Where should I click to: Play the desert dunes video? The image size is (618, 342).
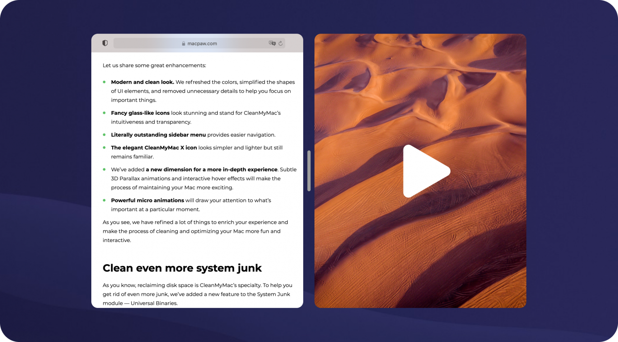tap(426, 171)
